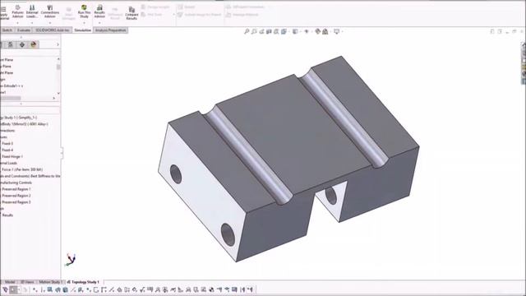Select the External Loads folder
The image size is (526, 296).
pyautogui.click(x=9, y=163)
